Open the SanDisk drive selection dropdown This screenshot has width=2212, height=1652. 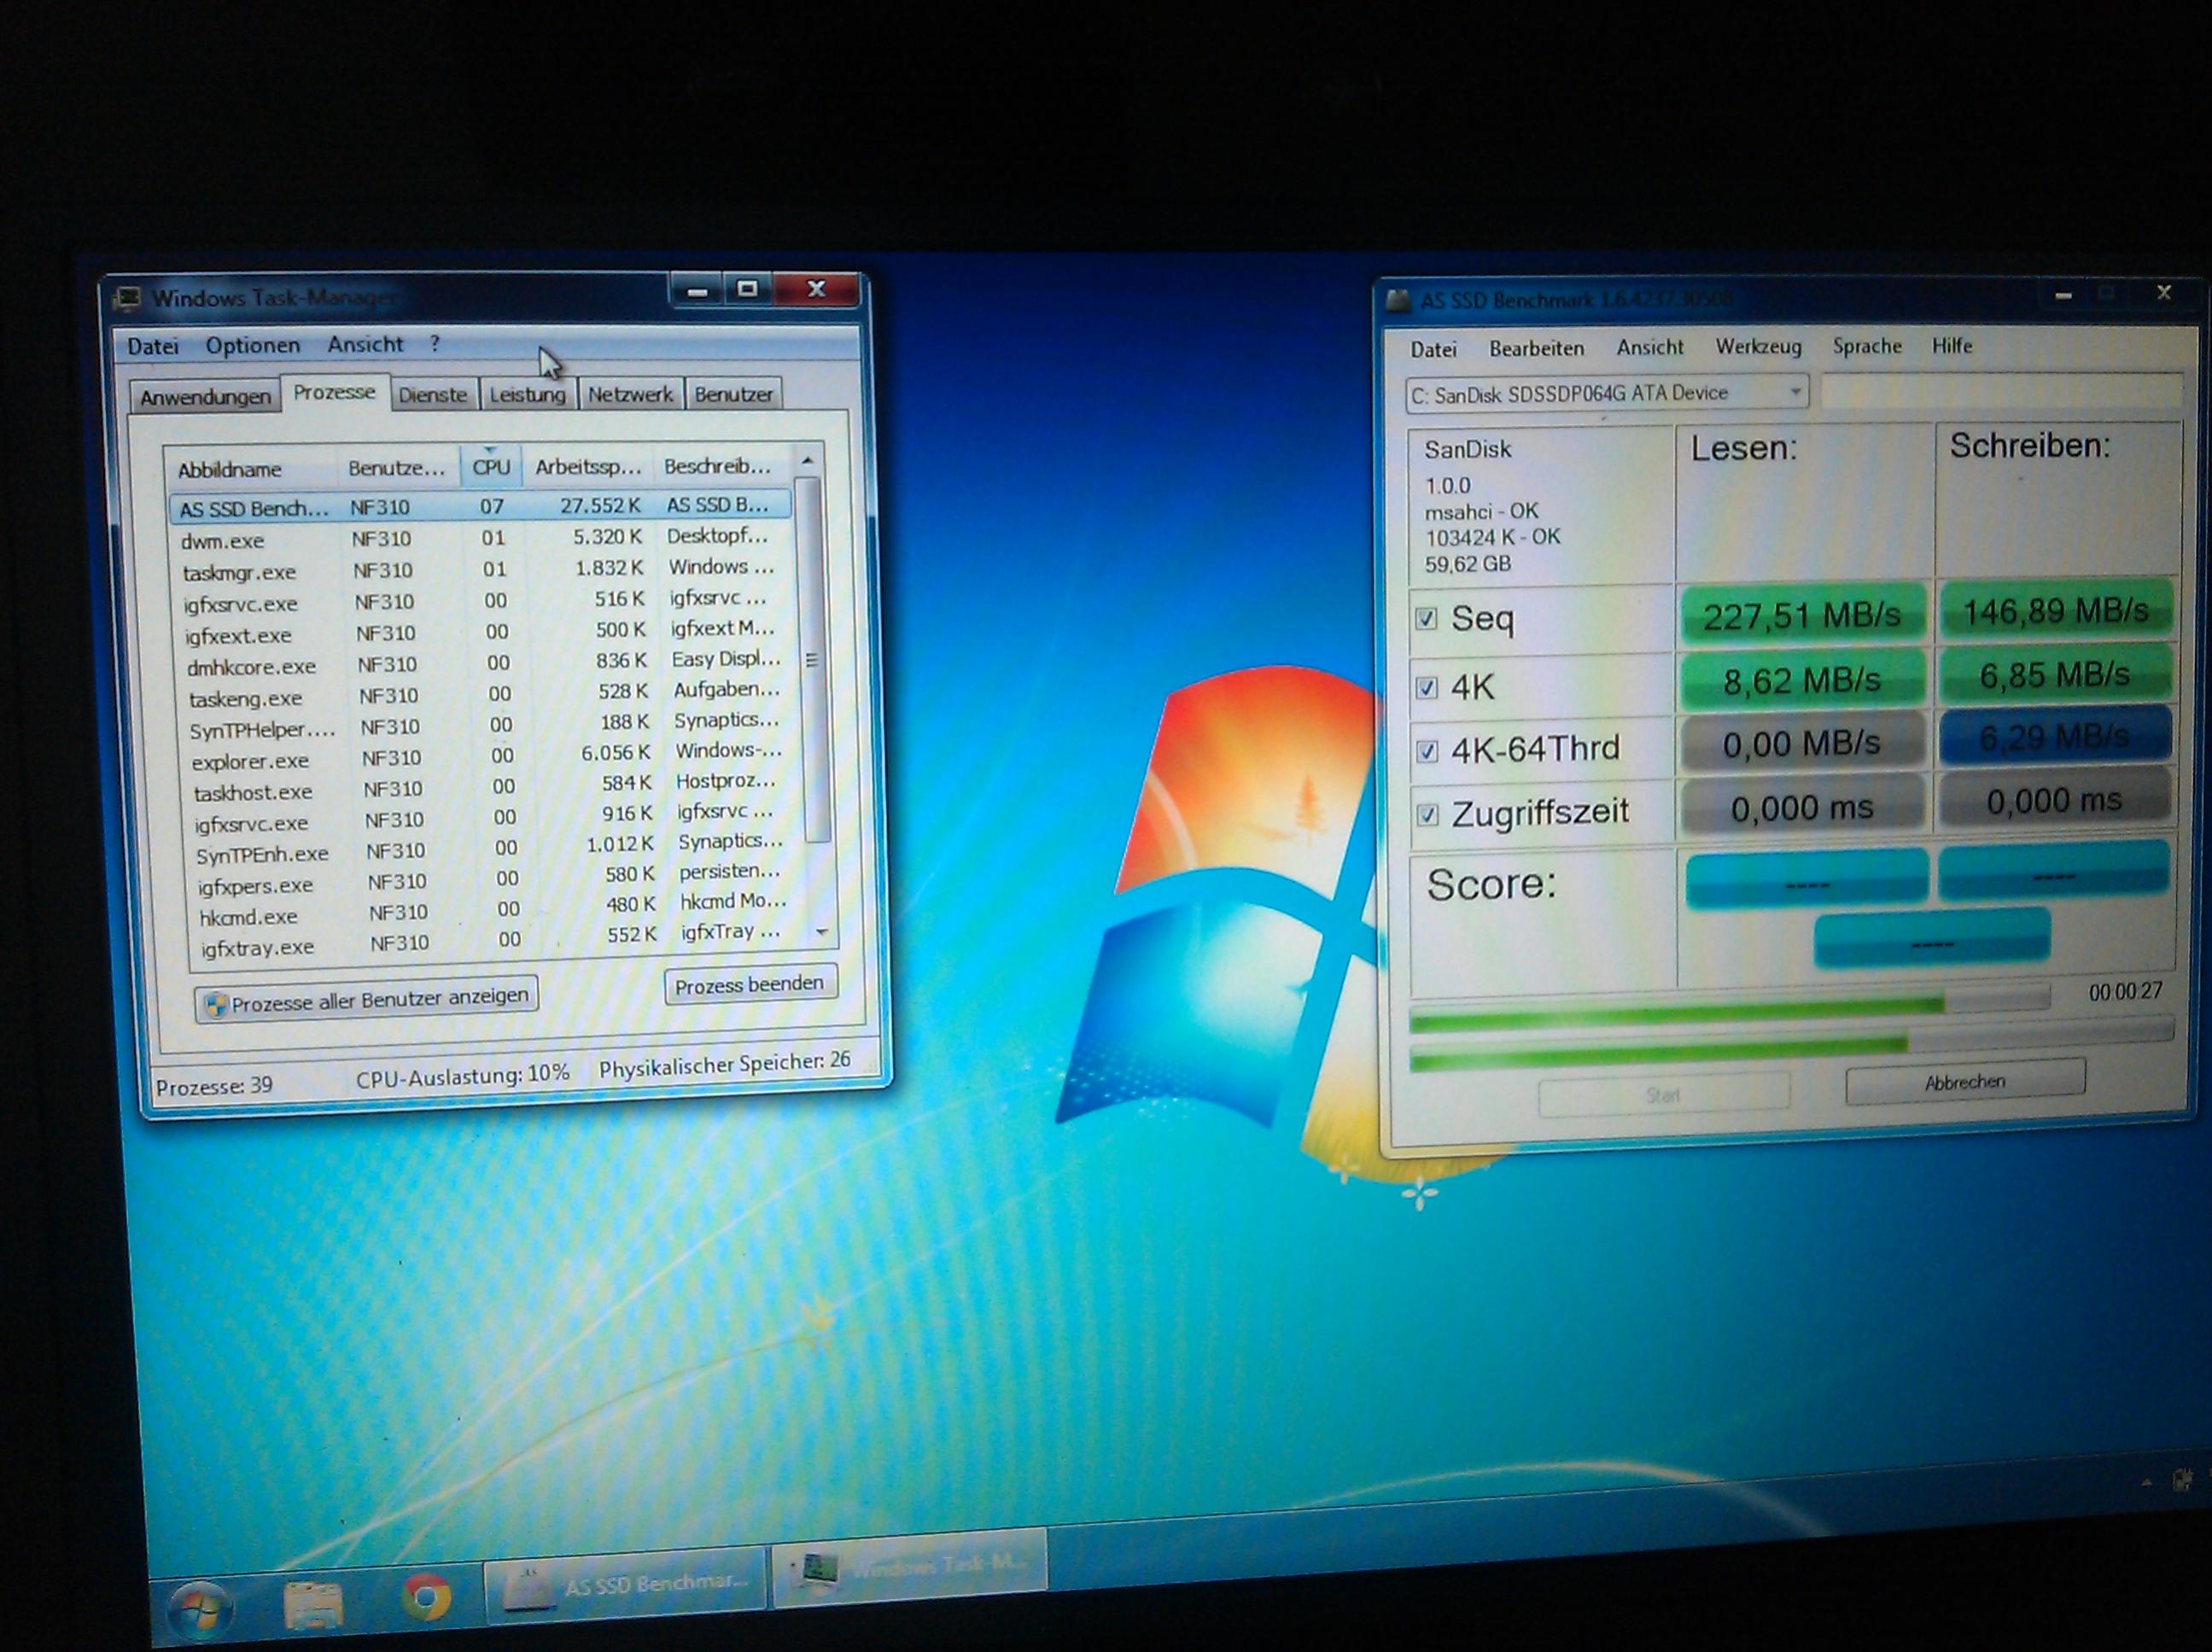pyautogui.click(x=1795, y=392)
